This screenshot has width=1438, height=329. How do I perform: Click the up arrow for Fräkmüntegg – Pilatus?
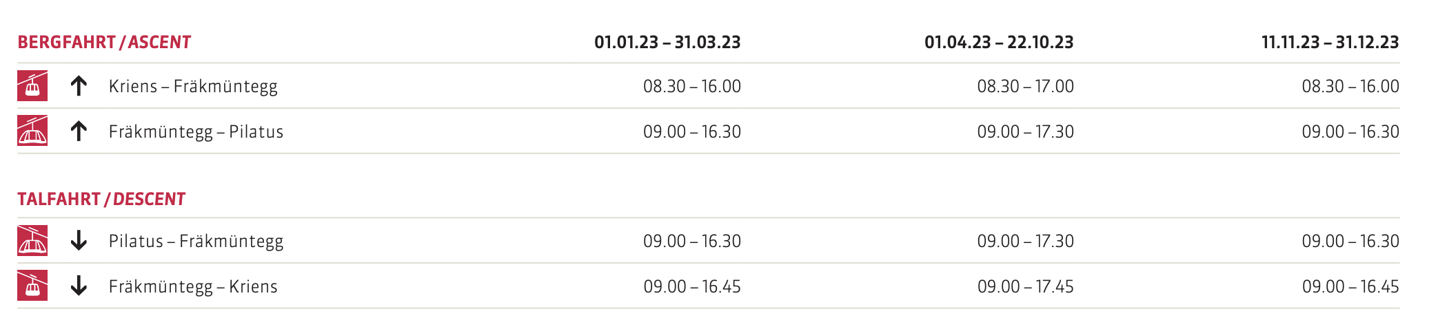[x=79, y=131]
